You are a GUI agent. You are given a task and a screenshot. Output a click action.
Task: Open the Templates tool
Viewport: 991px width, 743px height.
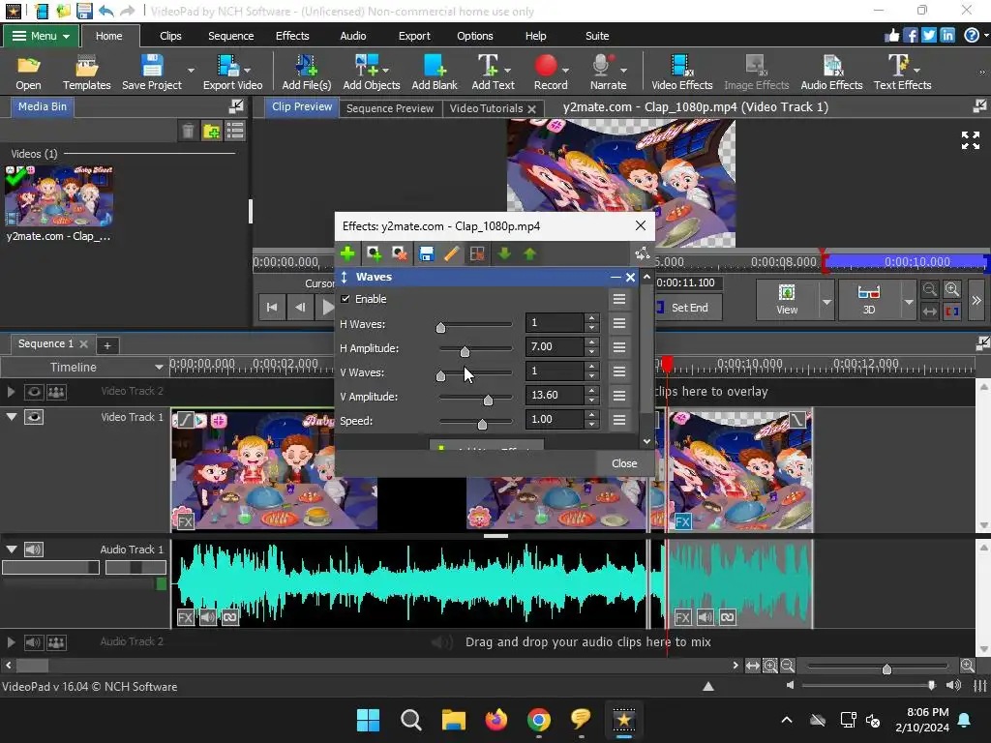[x=86, y=72]
